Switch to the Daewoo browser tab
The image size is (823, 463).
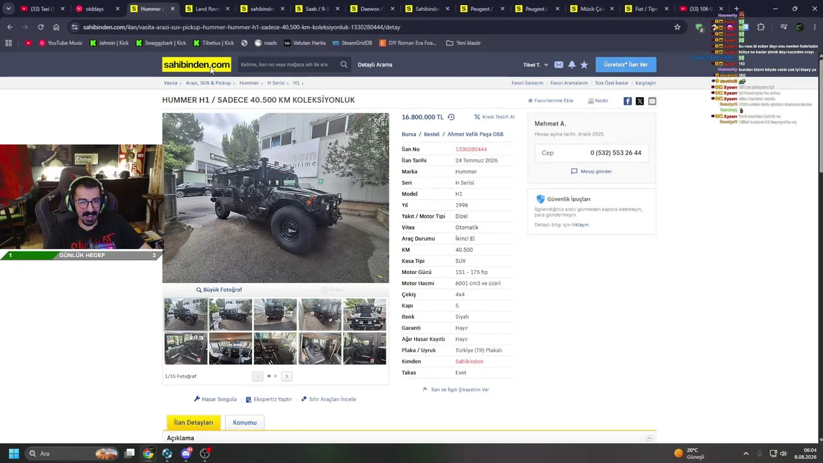(372, 9)
